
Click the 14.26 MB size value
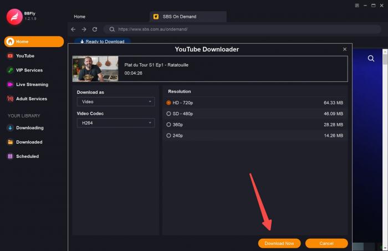tap(333, 136)
